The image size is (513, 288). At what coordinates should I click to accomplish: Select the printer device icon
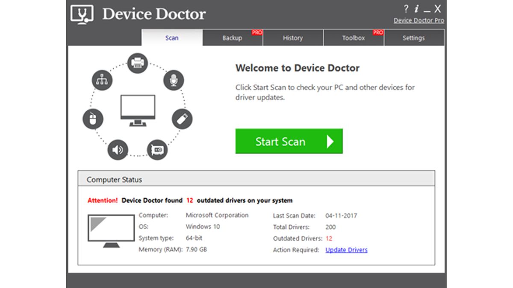(x=137, y=63)
